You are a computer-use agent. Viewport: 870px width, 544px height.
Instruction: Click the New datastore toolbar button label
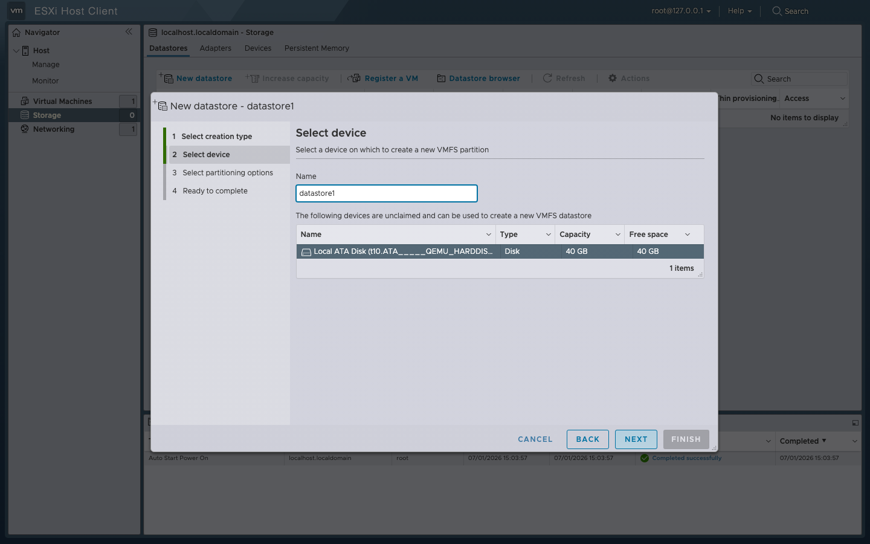click(204, 79)
